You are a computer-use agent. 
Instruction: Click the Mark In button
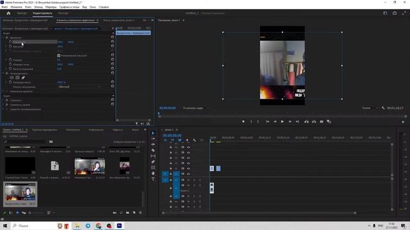coord(251,121)
